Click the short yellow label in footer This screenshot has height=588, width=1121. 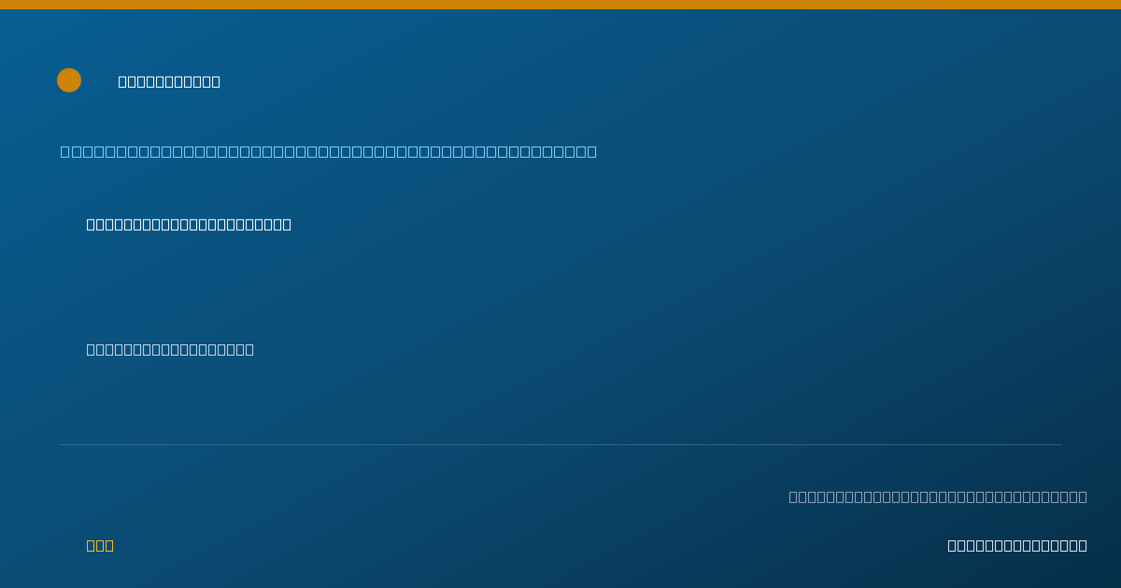(x=100, y=545)
